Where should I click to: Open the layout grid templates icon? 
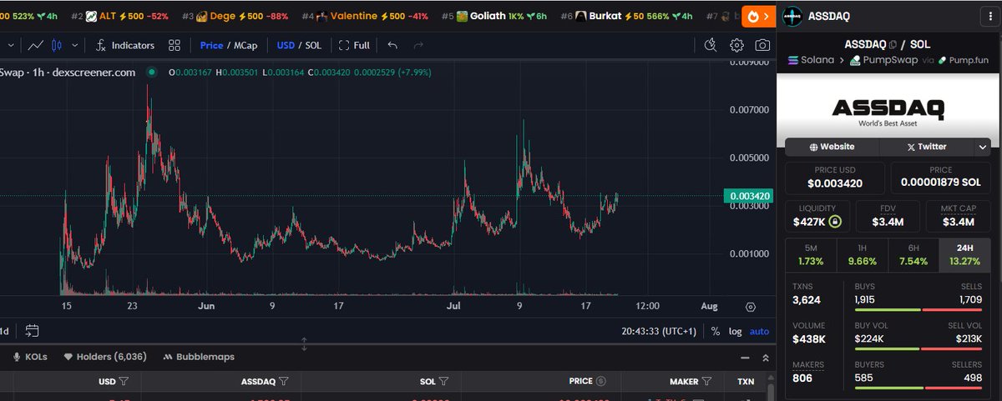pyautogui.click(x=174, y=45)
